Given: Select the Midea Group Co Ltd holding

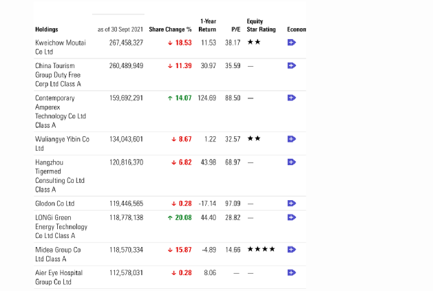Looking at the screenshot, I should point(58,253).
